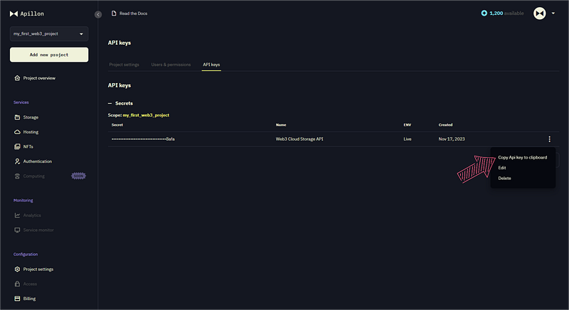The width and height of the screenshot is (569, 310).
Task: Click the home icon for Project overview
Action: [x=17, y=78]
